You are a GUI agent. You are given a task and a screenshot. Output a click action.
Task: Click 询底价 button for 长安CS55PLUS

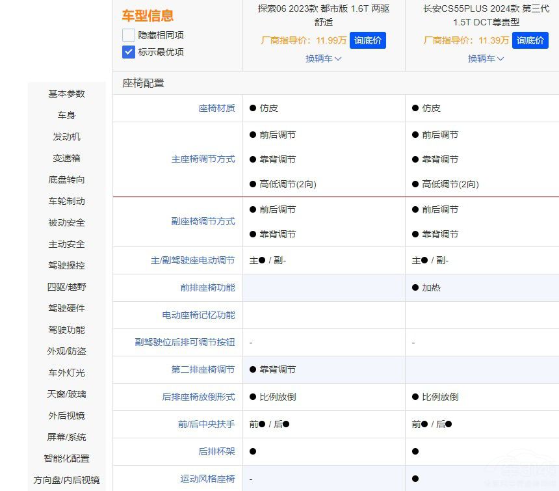click(x=530, y=40)
